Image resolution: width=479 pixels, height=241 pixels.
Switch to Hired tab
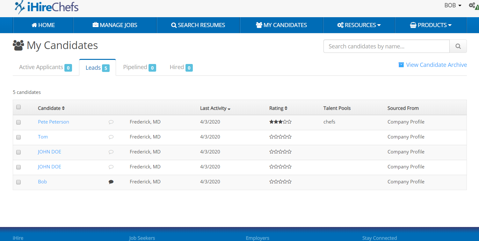point(181,67)
